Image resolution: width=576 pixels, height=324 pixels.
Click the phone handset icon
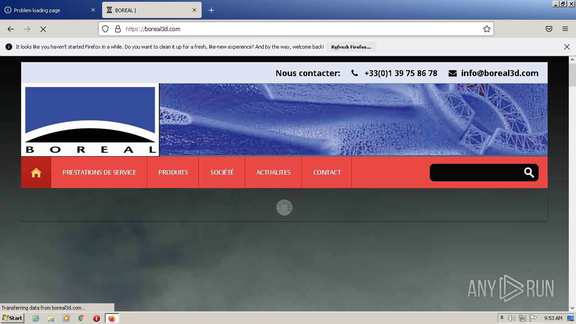point(355,73)
